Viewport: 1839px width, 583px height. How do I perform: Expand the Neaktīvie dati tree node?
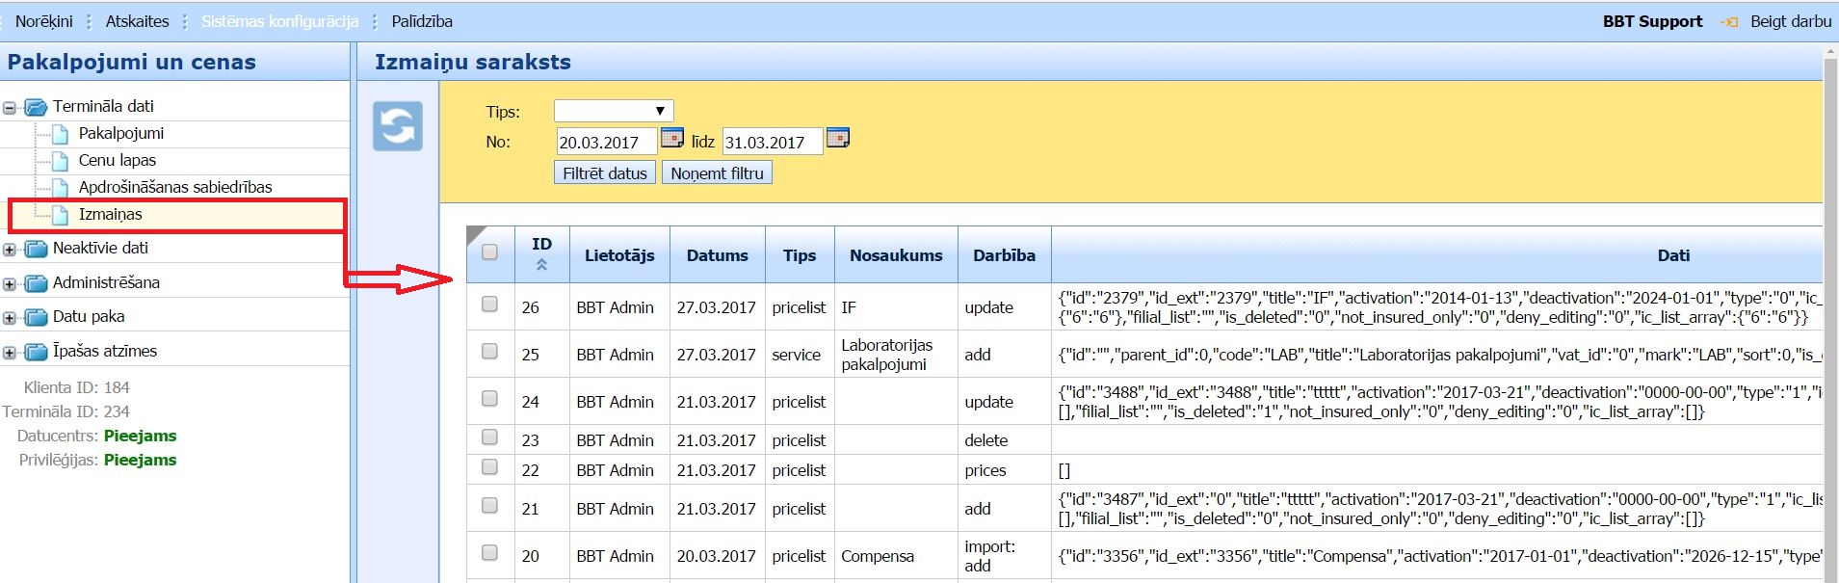pyautogui.click(x=10, y=250)
